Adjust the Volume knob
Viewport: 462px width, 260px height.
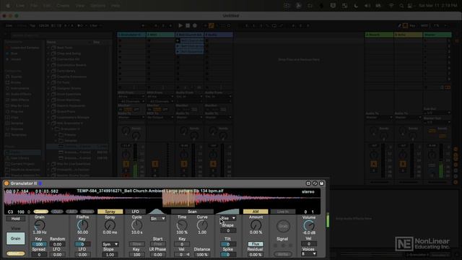click(x=309, y=225)
